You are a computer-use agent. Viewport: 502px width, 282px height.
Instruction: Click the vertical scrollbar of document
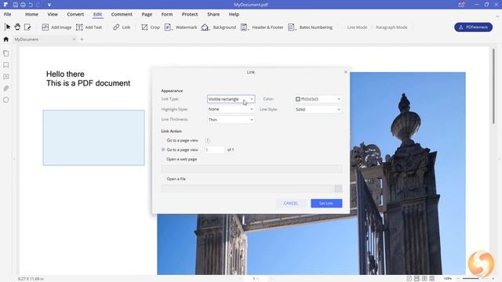click(x=493, y=85)
